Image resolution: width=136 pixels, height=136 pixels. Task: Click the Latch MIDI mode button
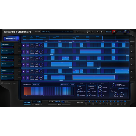coord(57,102)
